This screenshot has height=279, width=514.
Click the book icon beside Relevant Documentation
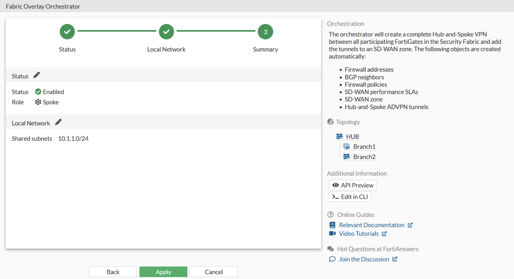(332, 225)
